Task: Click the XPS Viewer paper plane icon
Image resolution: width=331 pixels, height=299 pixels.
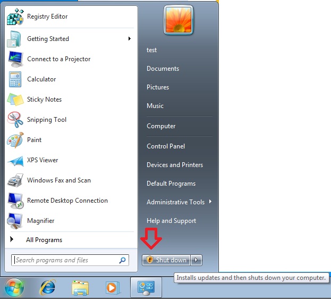Action: [x=15, y=161]
